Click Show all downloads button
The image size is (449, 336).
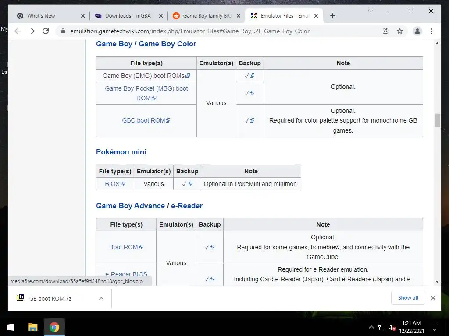click(408, 298)
